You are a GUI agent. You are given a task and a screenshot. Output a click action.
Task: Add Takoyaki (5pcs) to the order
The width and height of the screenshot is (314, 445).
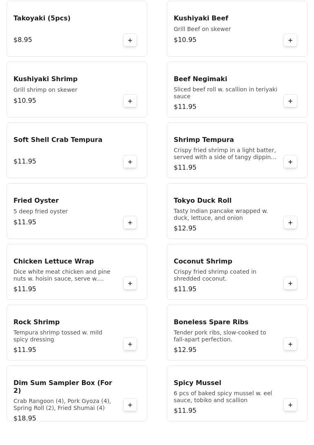pos(130,40)
